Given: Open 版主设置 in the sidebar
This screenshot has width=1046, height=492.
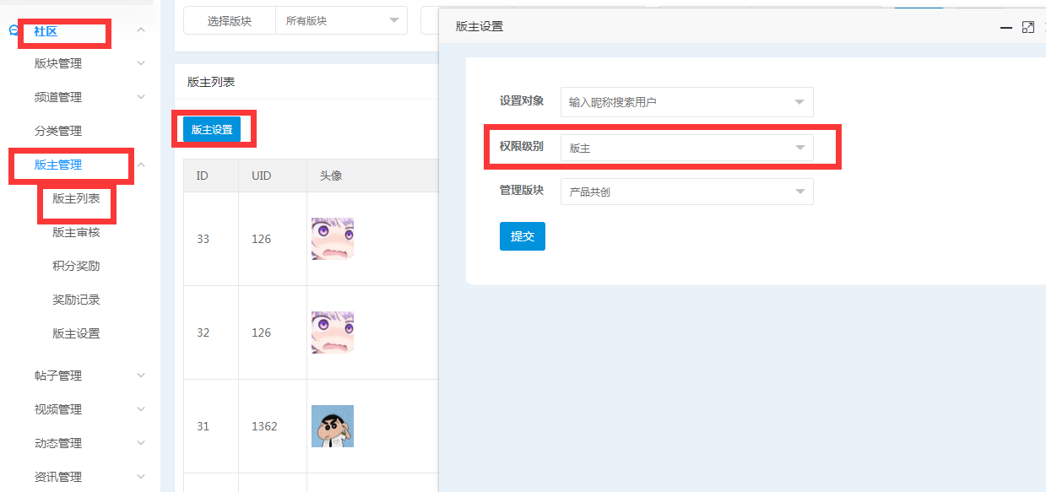Looking at the screenshot, I should (x=76, y=333).
